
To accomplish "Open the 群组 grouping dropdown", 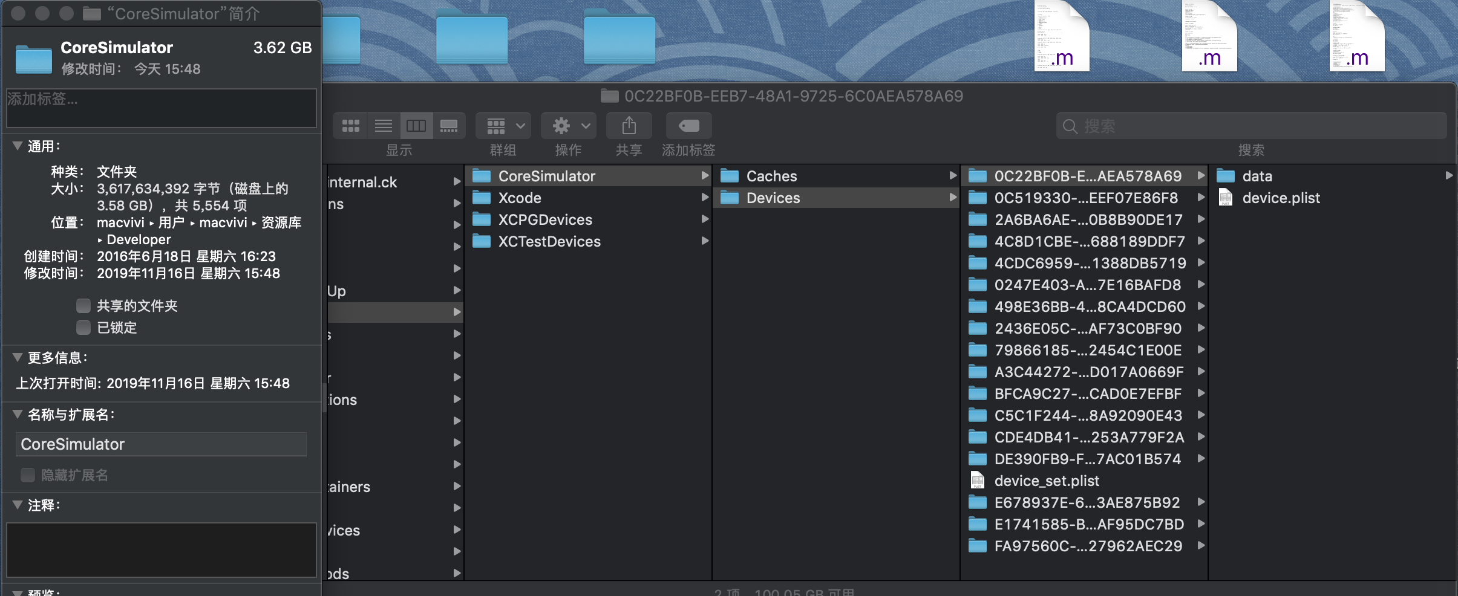I will [502, 125].
